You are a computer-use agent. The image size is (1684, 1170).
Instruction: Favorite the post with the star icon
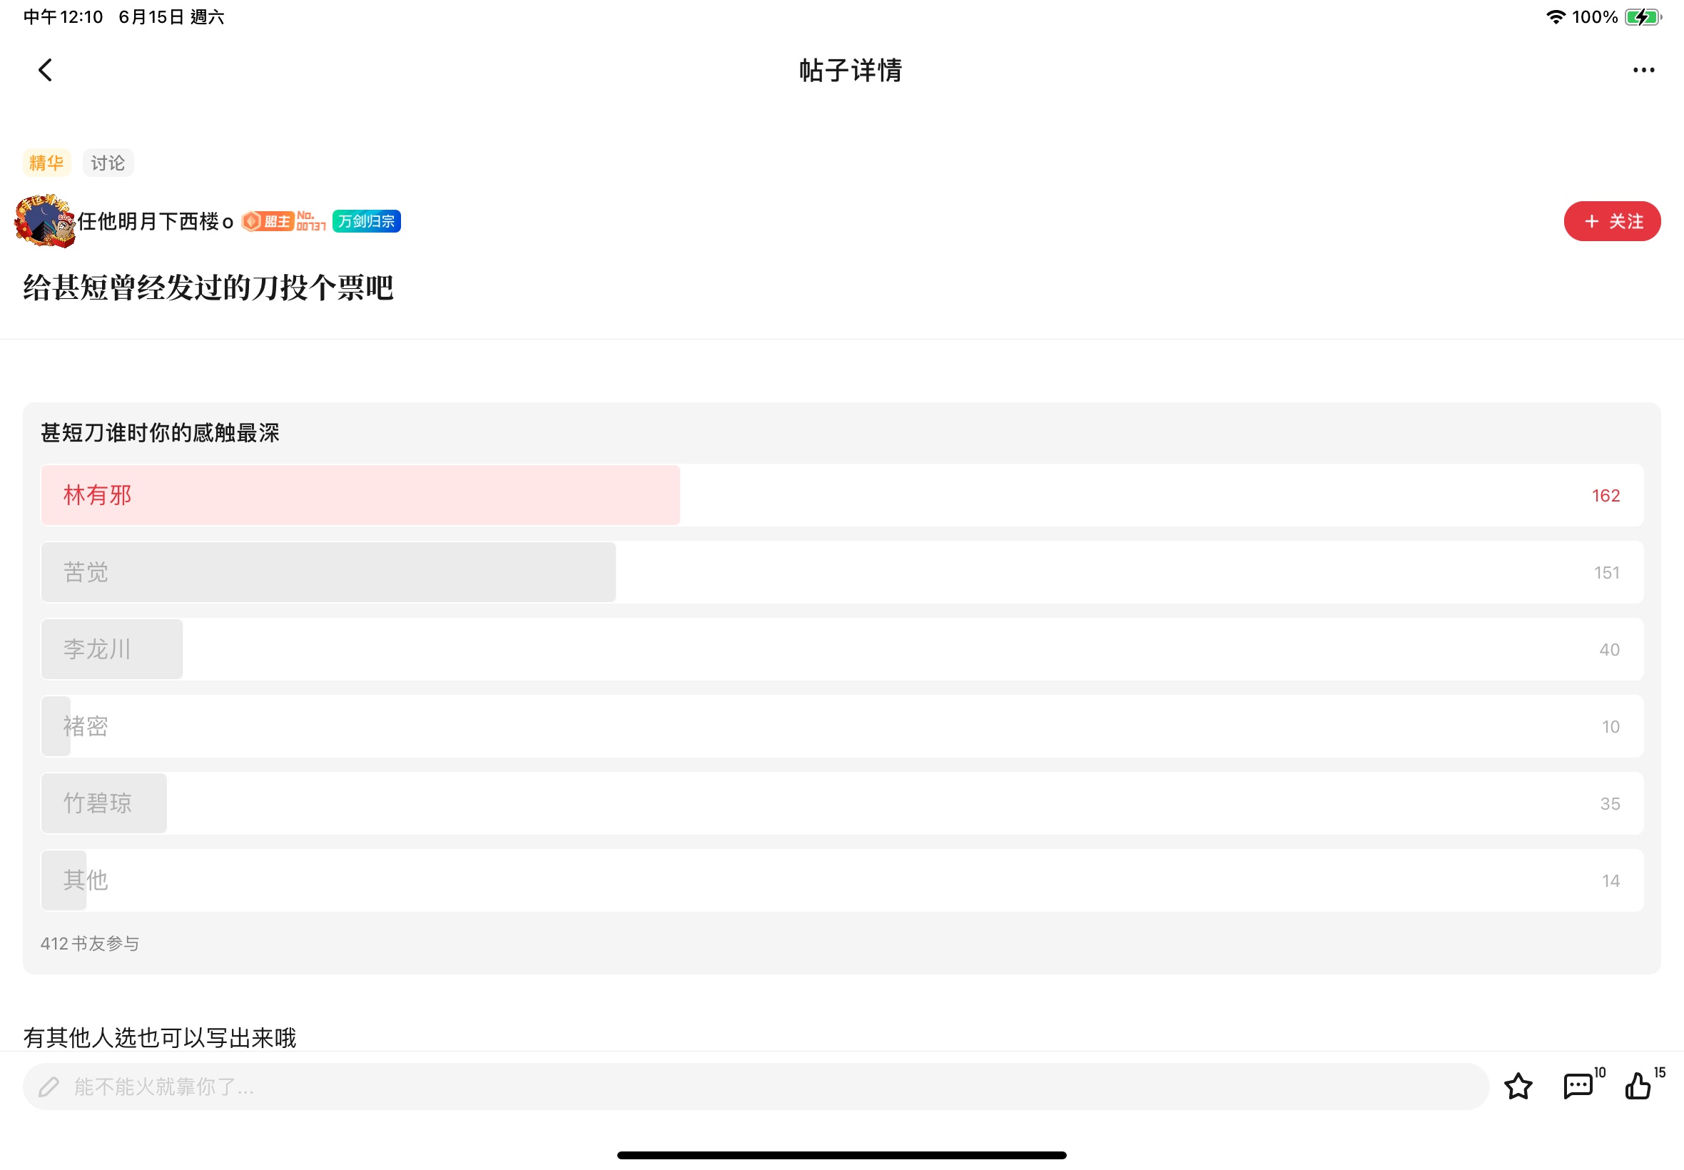coord(1518,1087)
